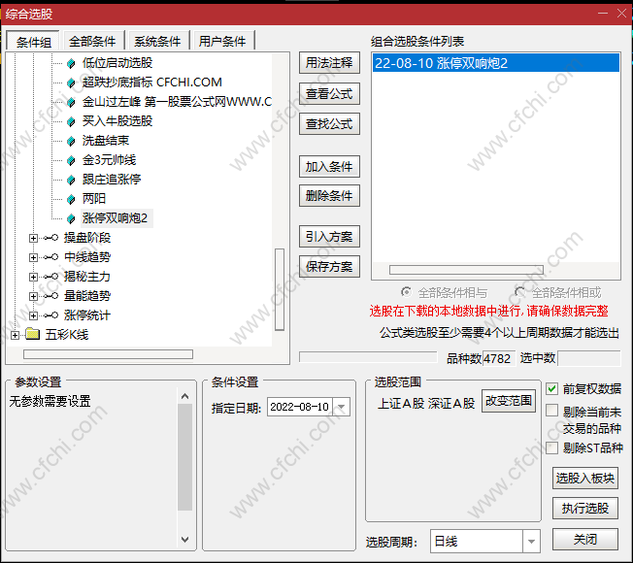The image size is (633, 563).
Task: Click the diamond icon beside 买入牛股选股
Action: point(71,121)
